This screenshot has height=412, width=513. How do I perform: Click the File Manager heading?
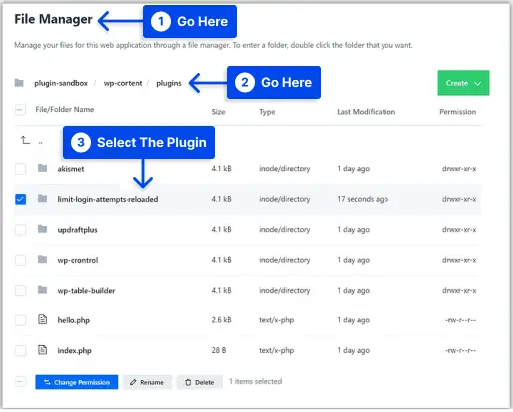(x=53, y=19)
